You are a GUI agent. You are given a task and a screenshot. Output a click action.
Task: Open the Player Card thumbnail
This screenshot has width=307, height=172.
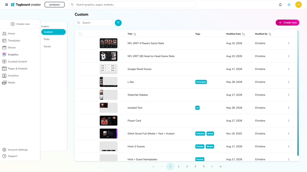pos(109,121)
